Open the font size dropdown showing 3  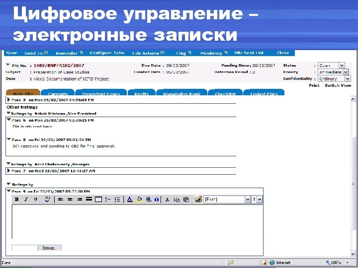[260, 200]
